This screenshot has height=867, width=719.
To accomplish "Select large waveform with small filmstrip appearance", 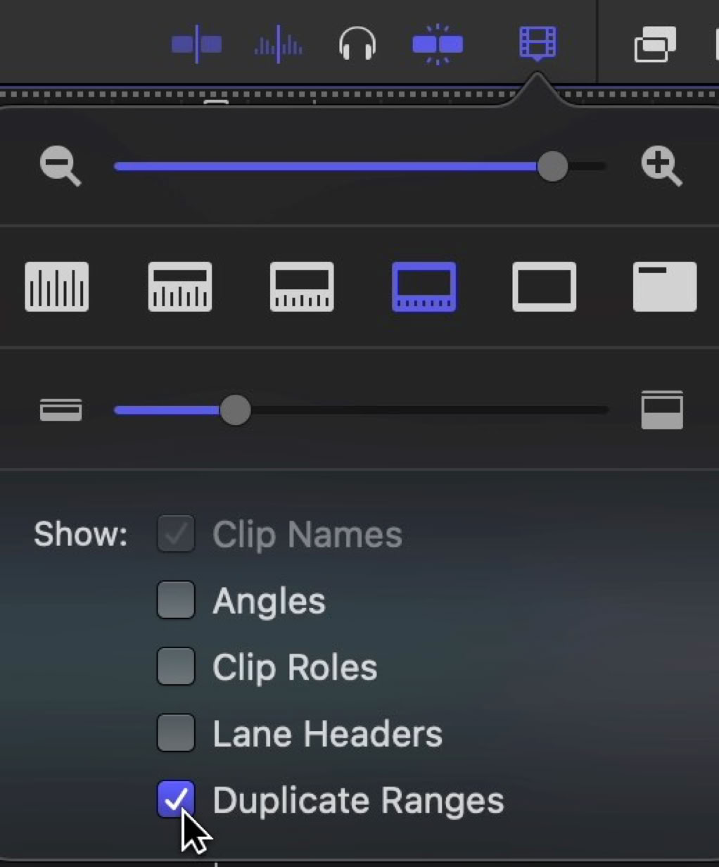I will click(x=180, y=286).
